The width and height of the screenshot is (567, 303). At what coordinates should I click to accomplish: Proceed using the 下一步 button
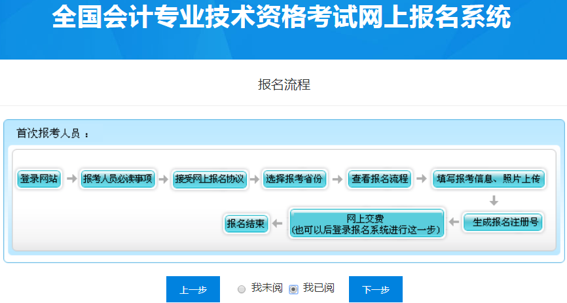click(x=375, y=289)
